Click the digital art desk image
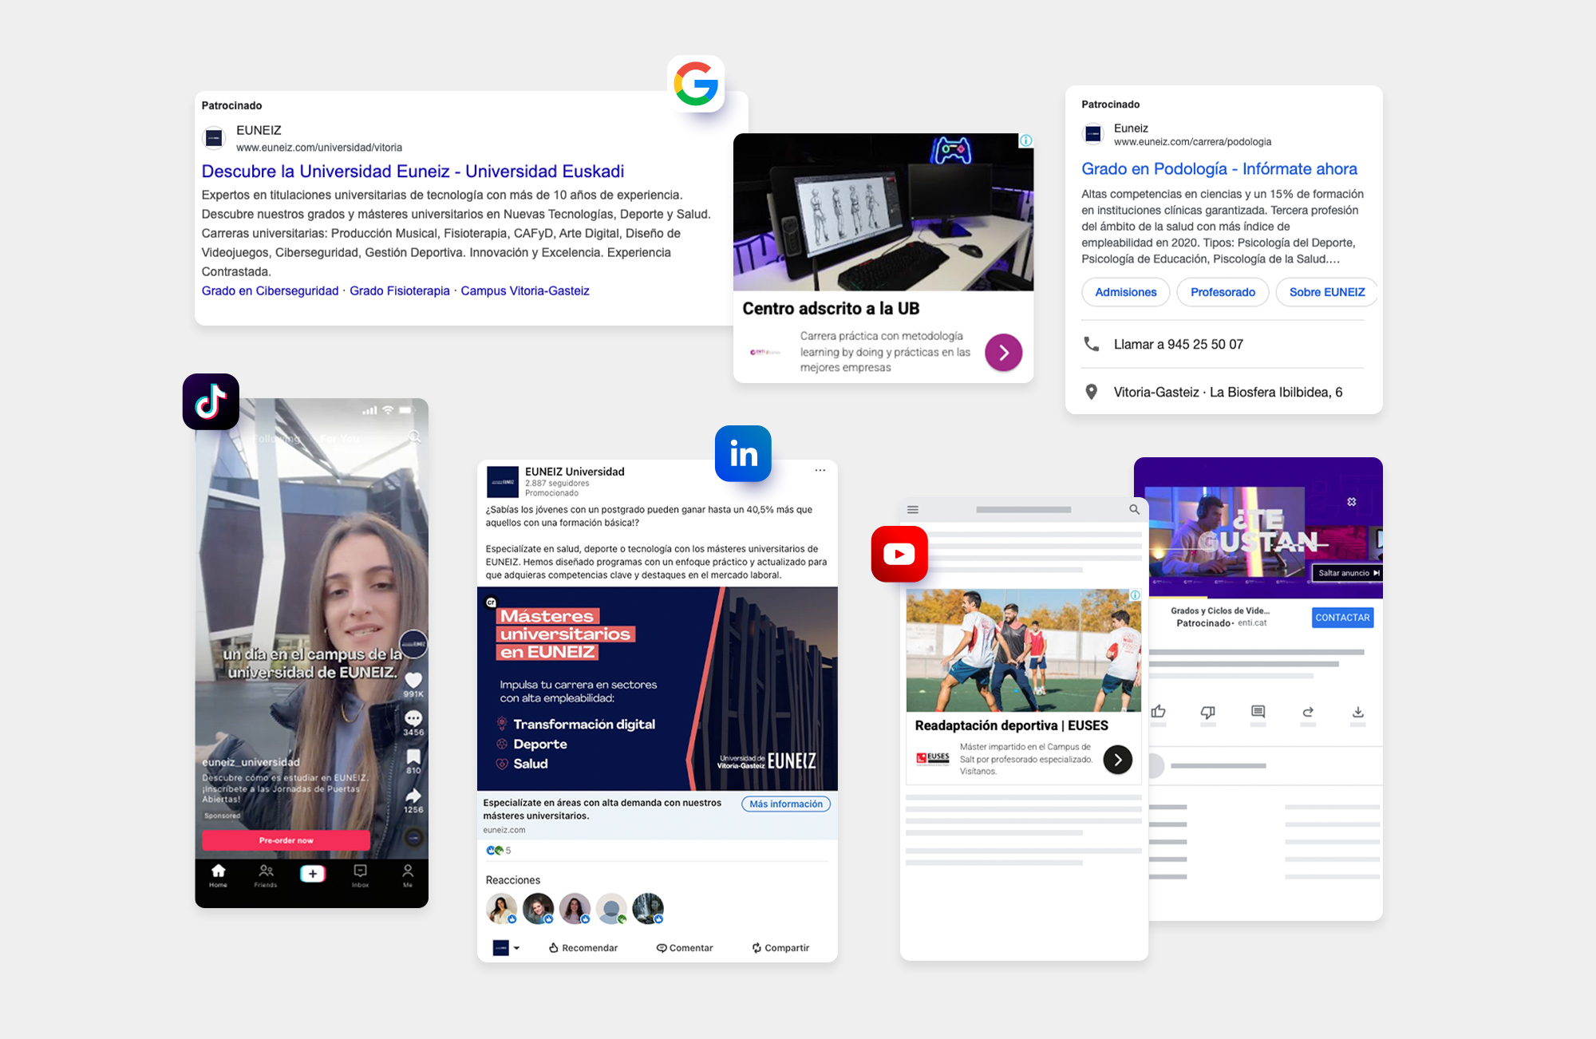Image resolution: width=1596 pixels, height=1039 pixels. pyautogui.click(x=883, y=212)
